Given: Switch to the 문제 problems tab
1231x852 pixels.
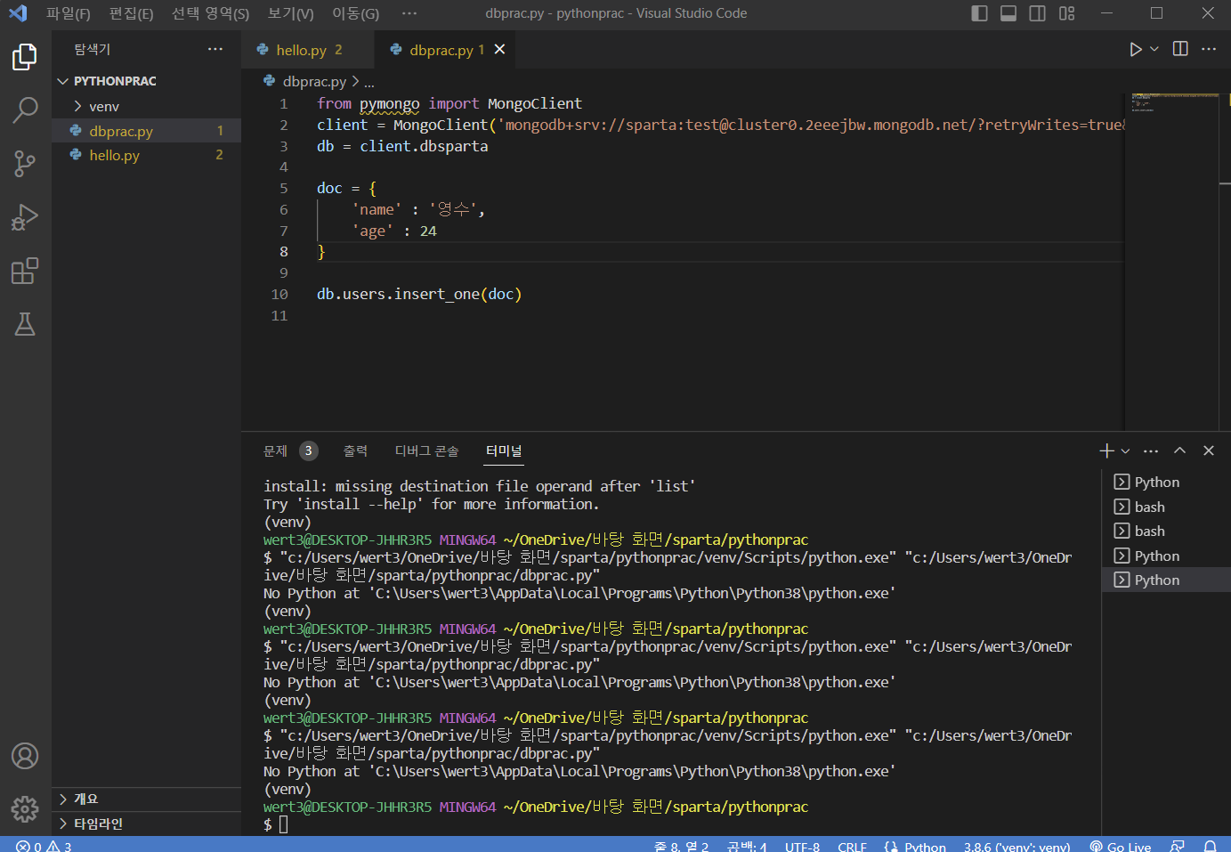Looking at the screenshot, I should [290, 450].
